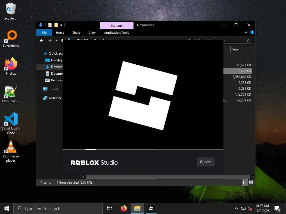Select the file sized 172,353 KB

pyautogui.click(x=243, y=94)
